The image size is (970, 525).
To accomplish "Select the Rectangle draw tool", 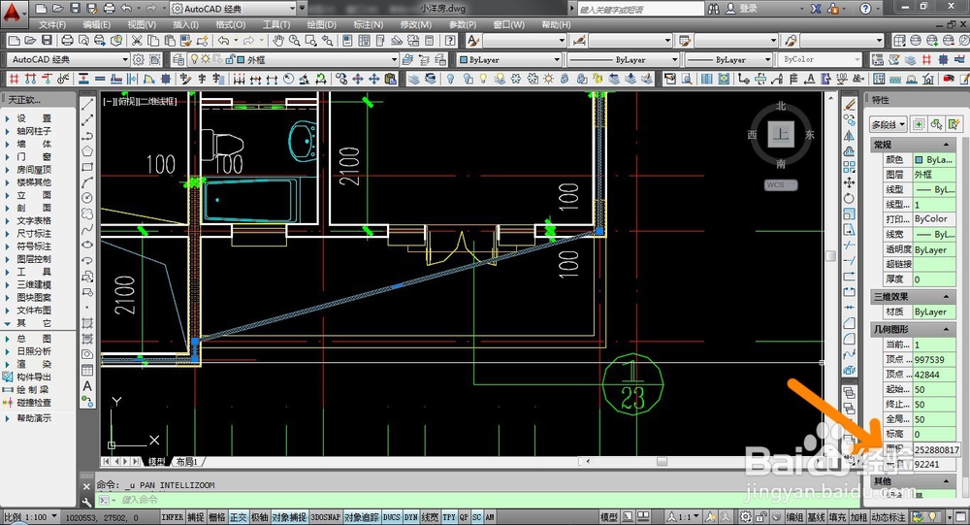I will tap(87, 167).
